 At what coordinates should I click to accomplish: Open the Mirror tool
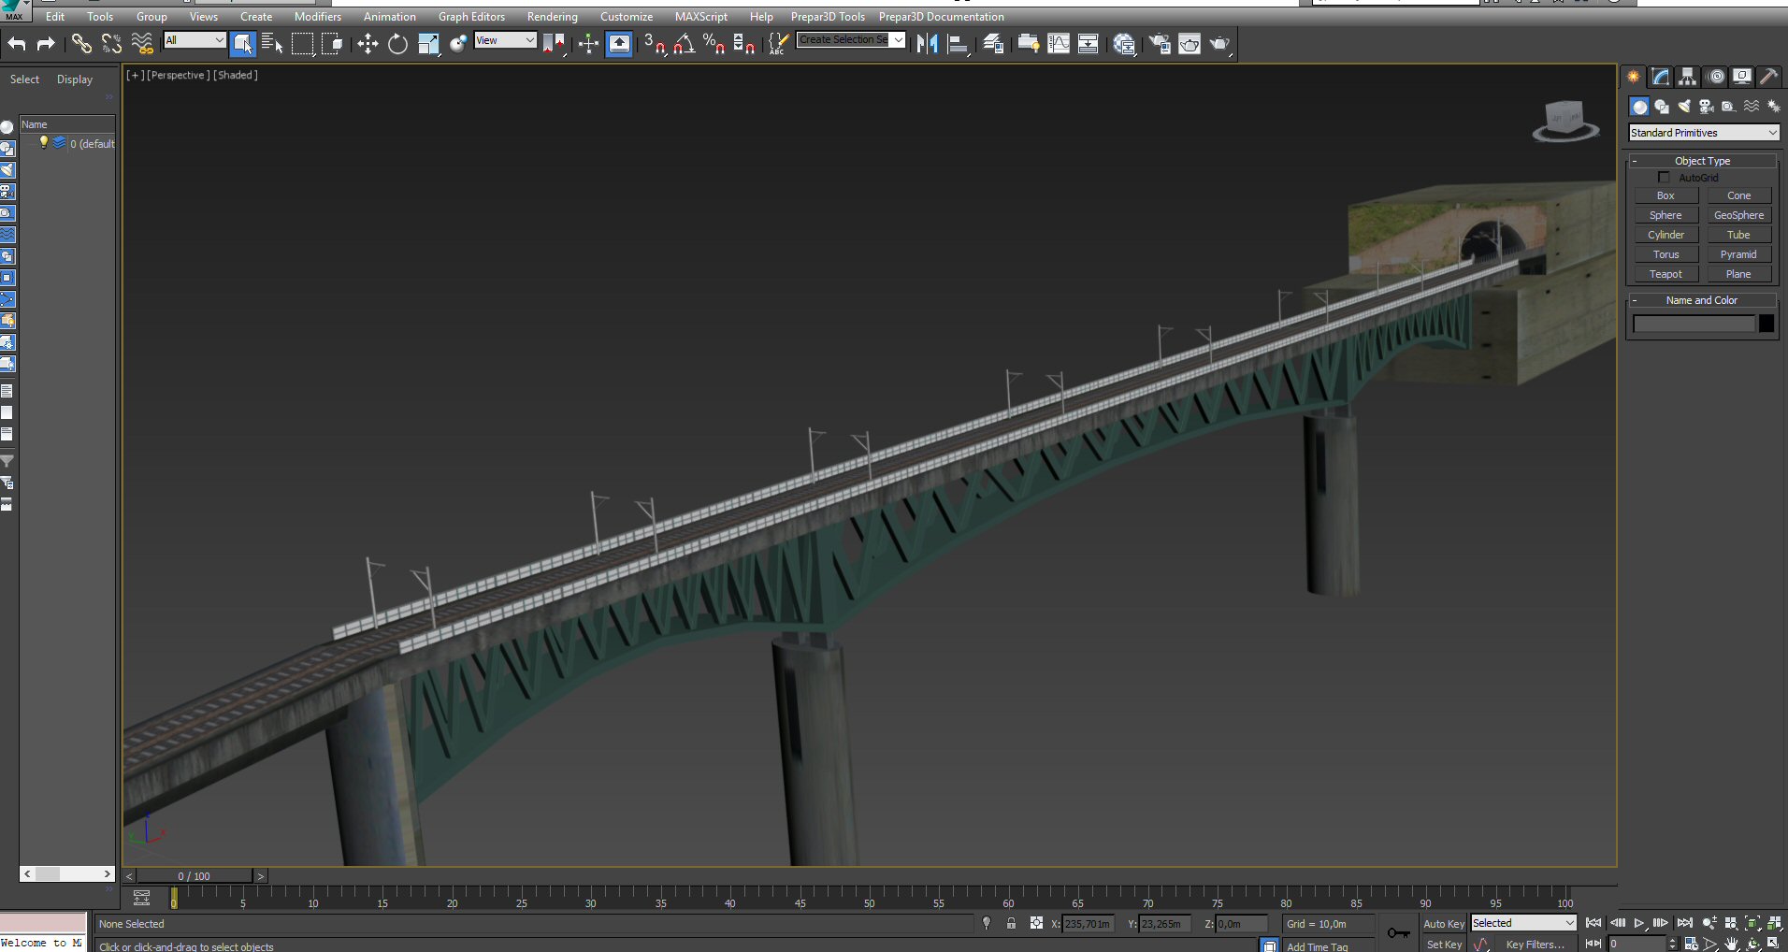coord(927,44)
